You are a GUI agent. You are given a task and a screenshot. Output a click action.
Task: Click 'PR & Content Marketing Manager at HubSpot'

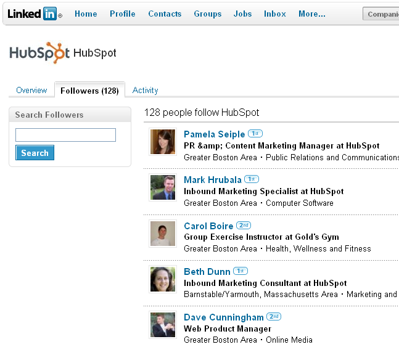[x=282, y=145]
